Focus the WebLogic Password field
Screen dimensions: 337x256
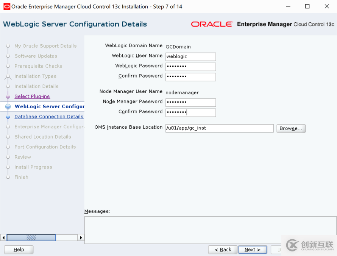(190, 67)
